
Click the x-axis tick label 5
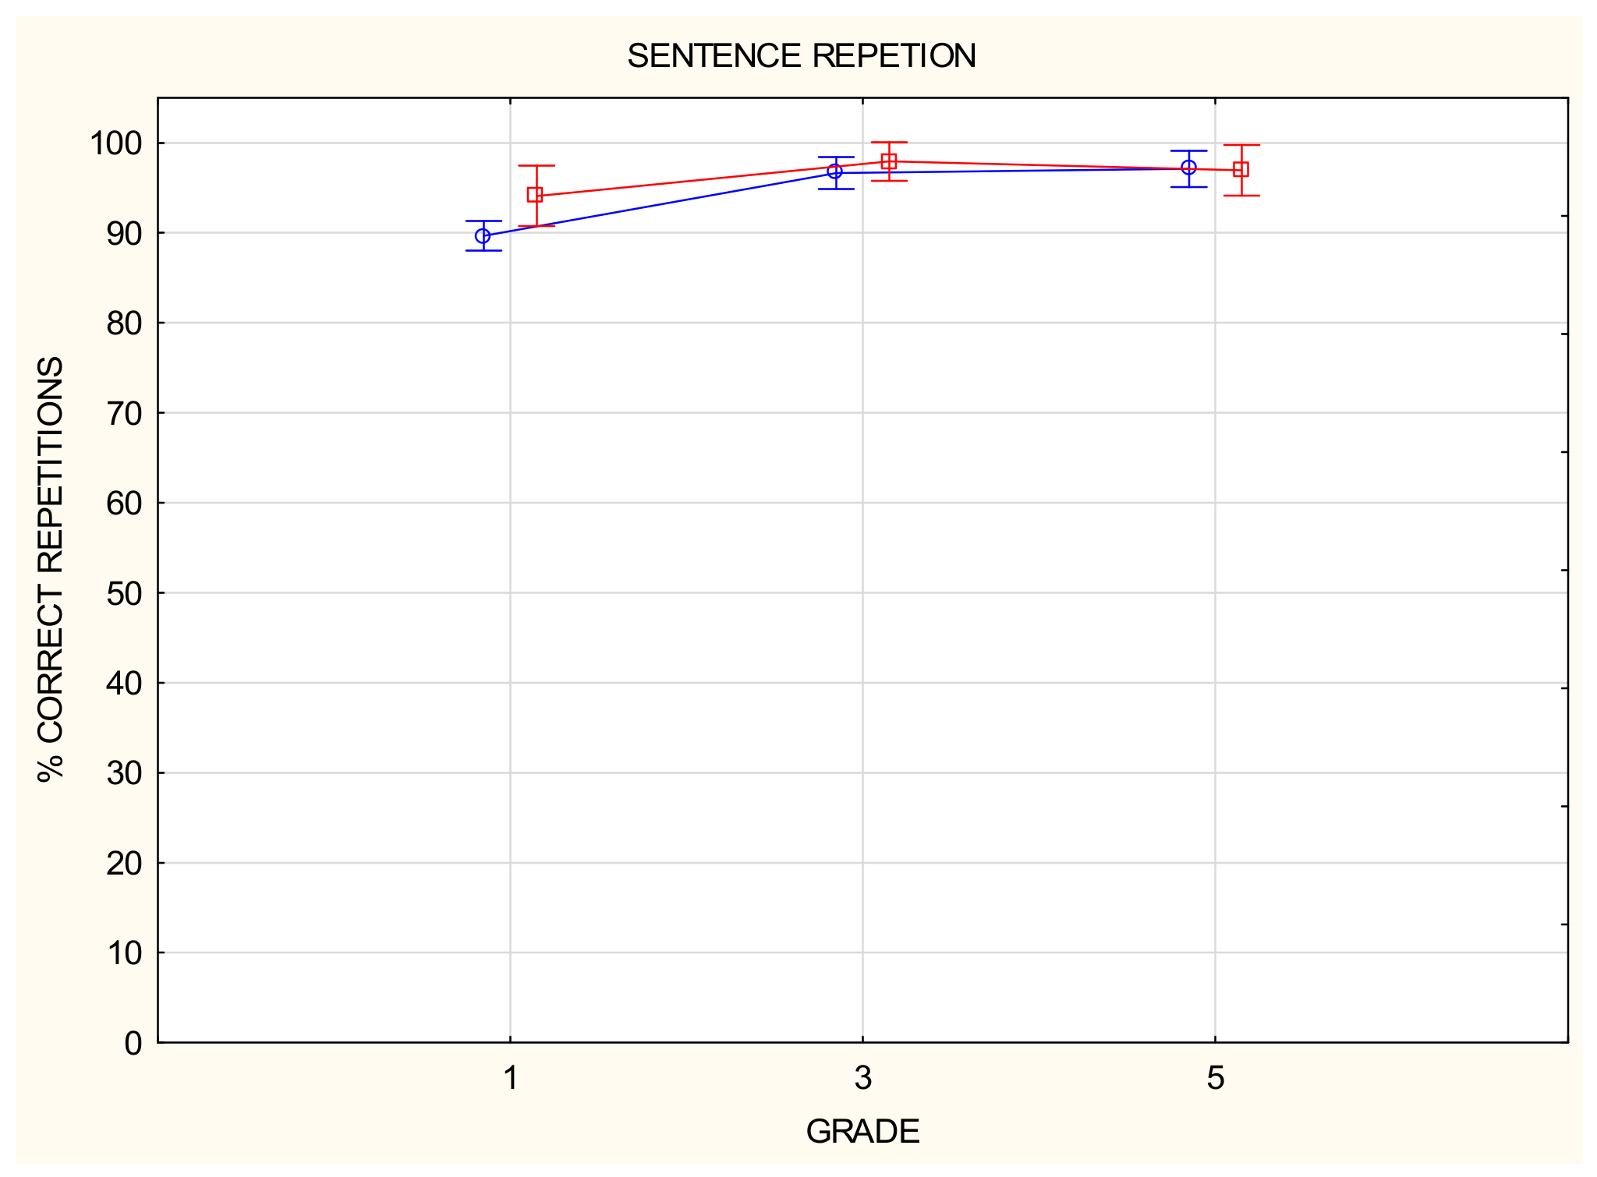[1215, 1079]
